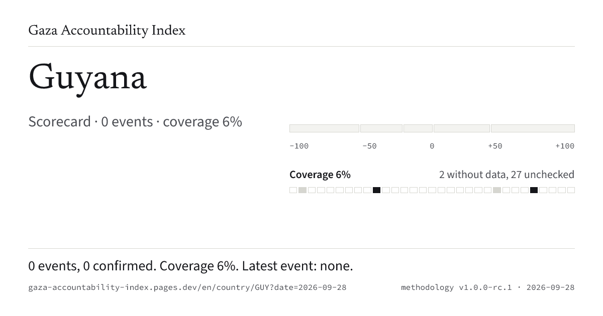Click the bold Coverage 6% label
603x316 pixels.
click(320, 175)
